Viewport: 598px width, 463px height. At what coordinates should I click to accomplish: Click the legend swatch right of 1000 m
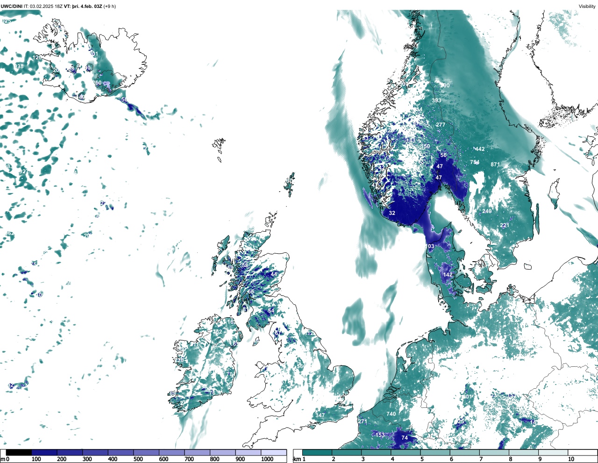(274, 453)
